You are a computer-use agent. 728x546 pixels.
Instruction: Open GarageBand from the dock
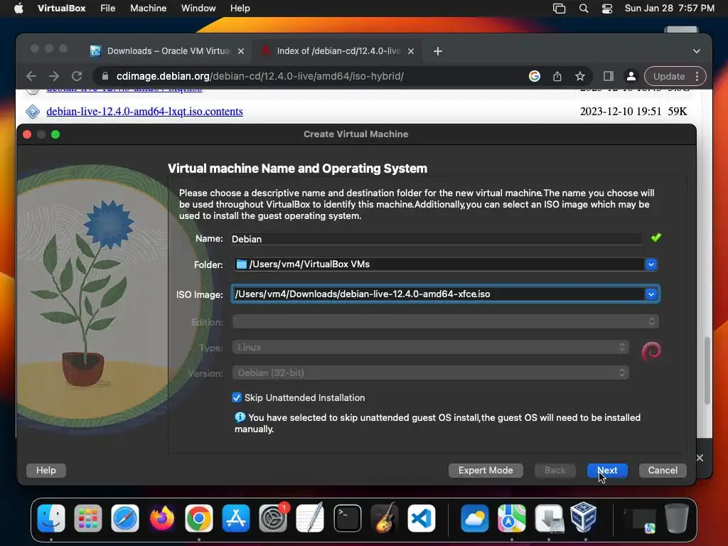point(385,518)
